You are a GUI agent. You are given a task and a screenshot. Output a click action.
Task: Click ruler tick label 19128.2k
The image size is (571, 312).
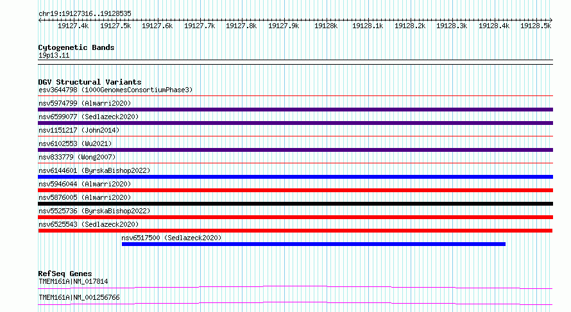[x=410, y=26]
